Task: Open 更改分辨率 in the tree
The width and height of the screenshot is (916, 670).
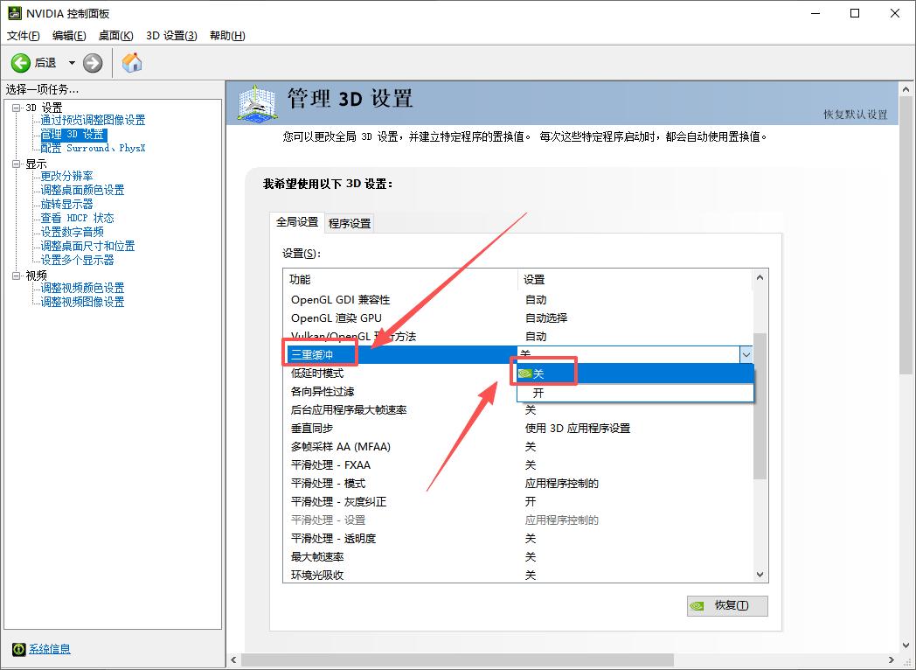Action: [66, 176]
